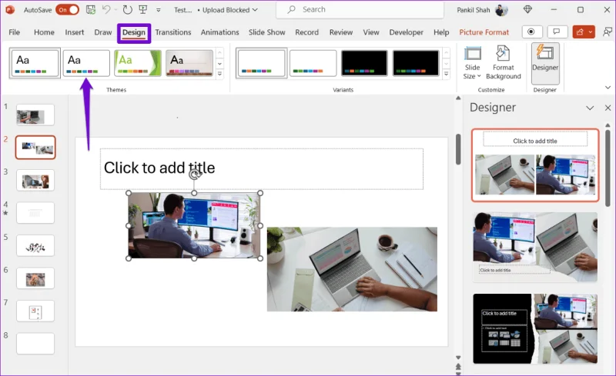This screenshot has width=616, height=376.
Task: Open the Review tab
Action: pyautogui.click(x=340, y=32)
